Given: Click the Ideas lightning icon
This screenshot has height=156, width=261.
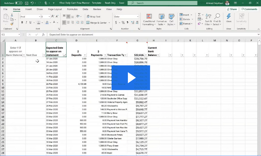Looking at the screenshot, I should tap(229, 18).
